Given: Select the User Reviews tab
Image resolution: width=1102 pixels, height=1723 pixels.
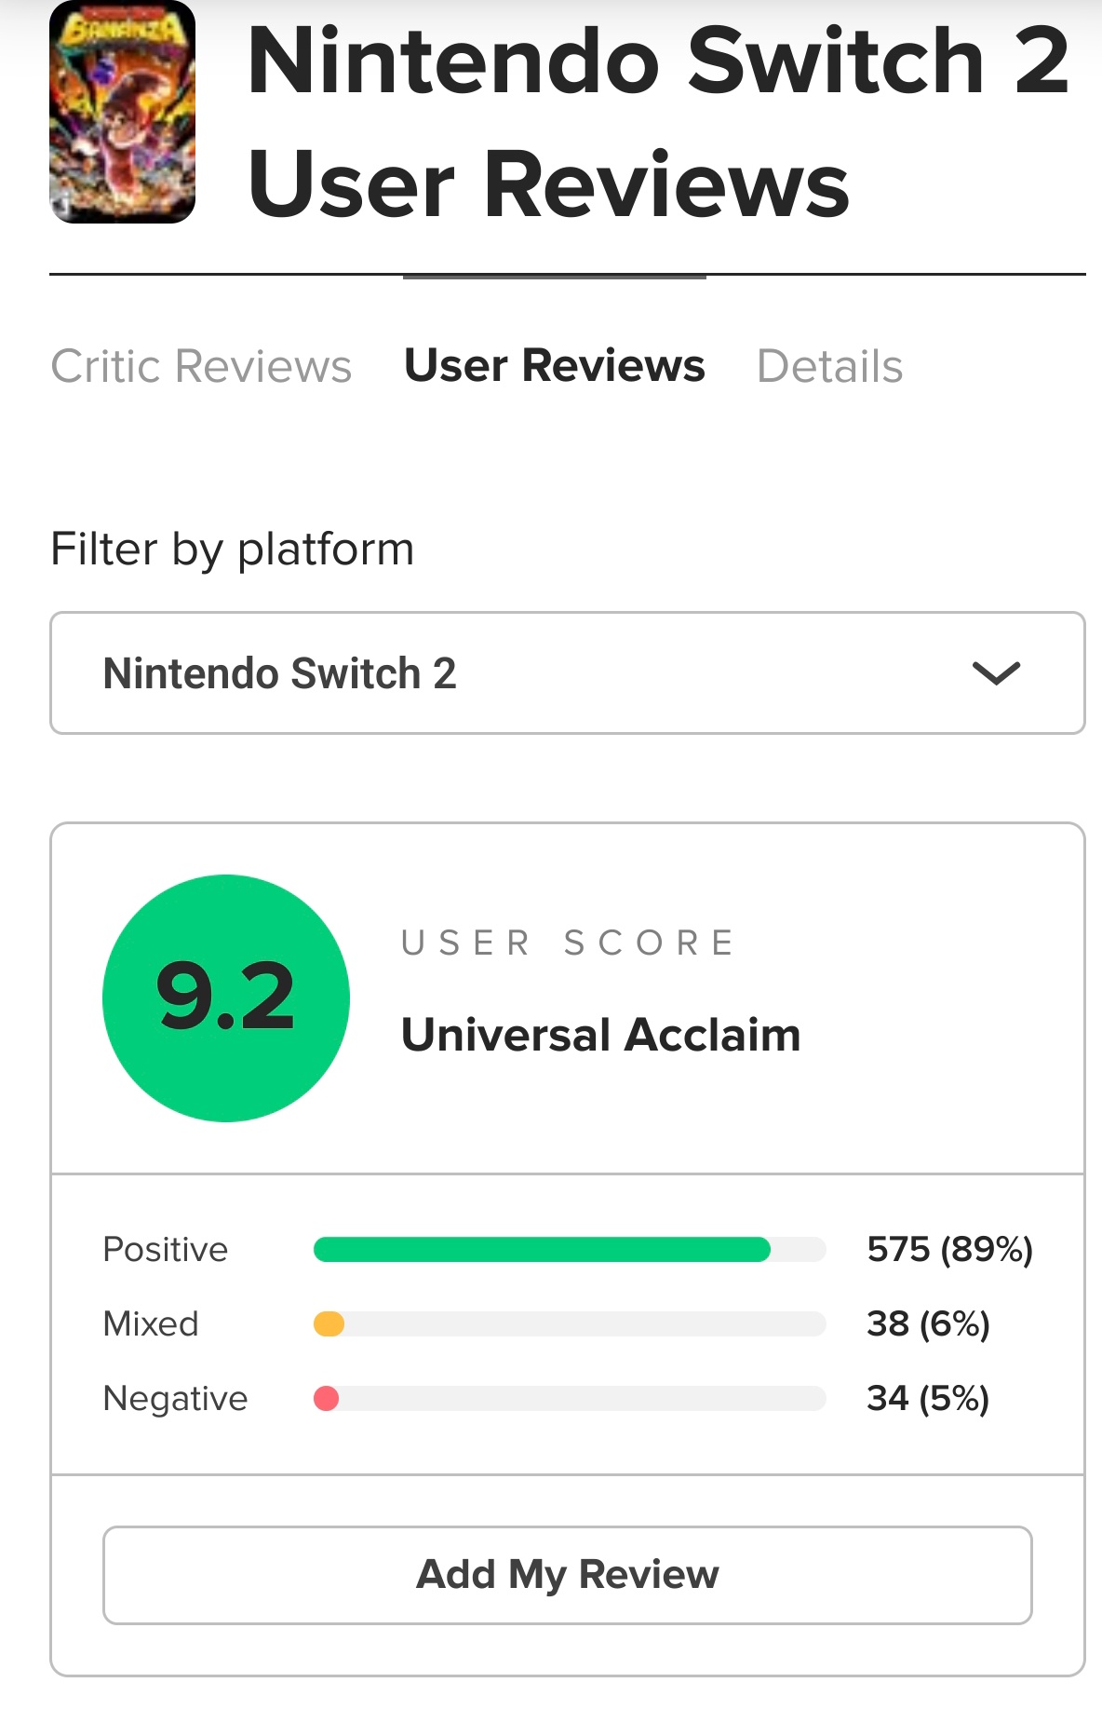Looking at the screenshot, I should (x=554, y=366).
